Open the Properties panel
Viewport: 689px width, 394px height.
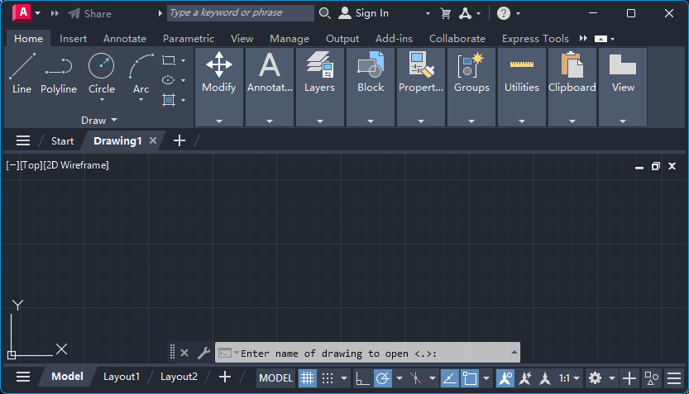coord(421,87)
